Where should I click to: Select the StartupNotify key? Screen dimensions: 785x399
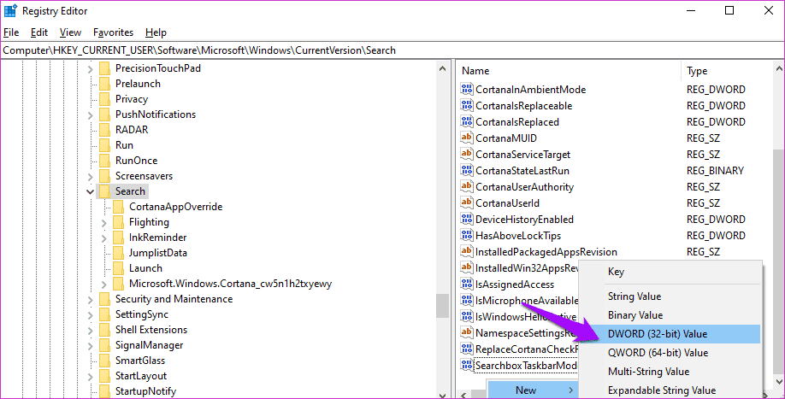(x=145, y=391)
